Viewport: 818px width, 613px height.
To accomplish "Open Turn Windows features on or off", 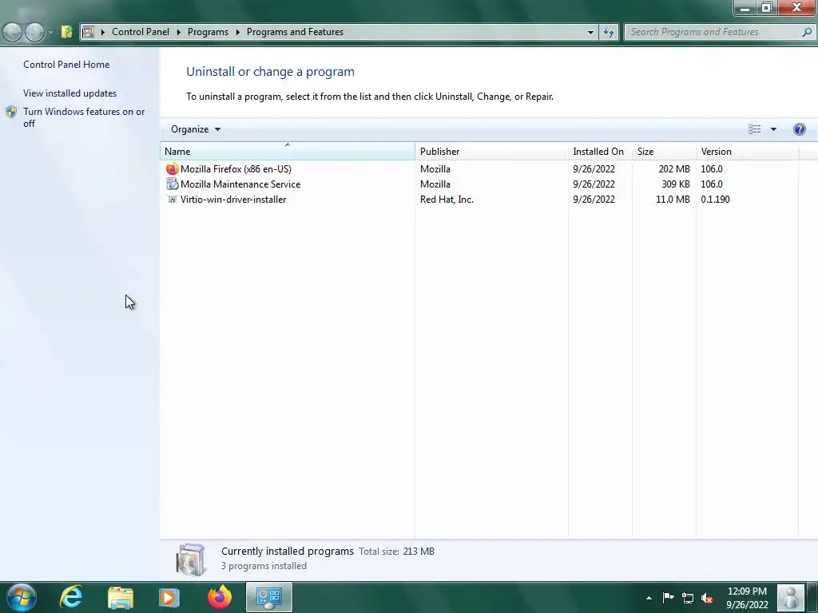I will 84,117.
